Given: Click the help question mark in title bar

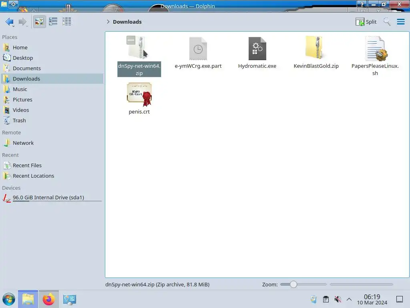Looking at the screenshot, I should point(362,4).
